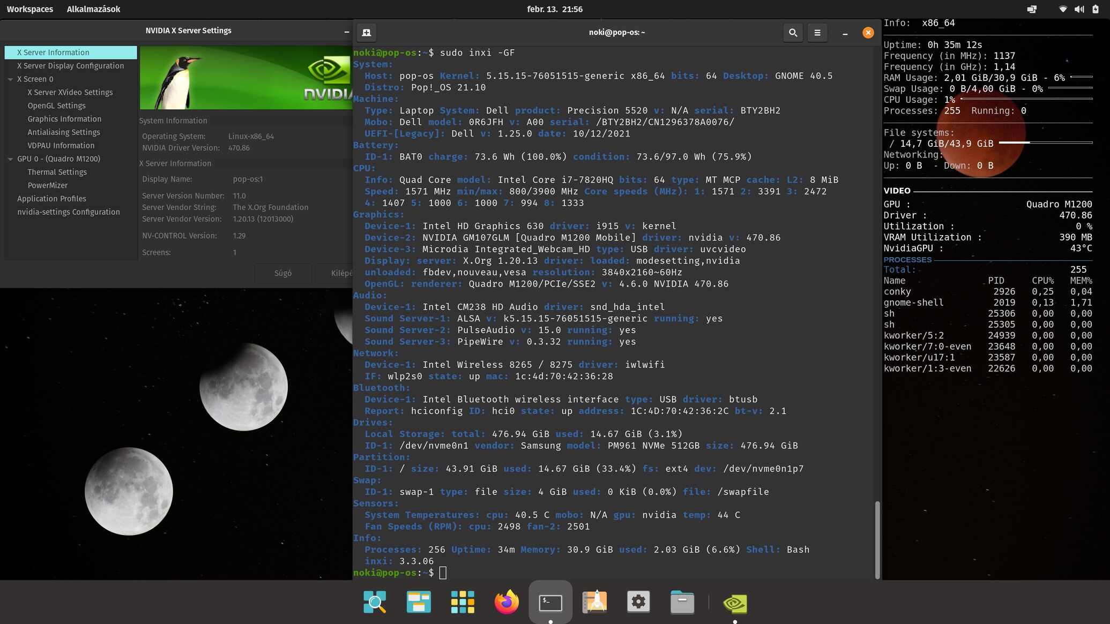
Task: Open Thermal Settings page
Action: [57, 172]
